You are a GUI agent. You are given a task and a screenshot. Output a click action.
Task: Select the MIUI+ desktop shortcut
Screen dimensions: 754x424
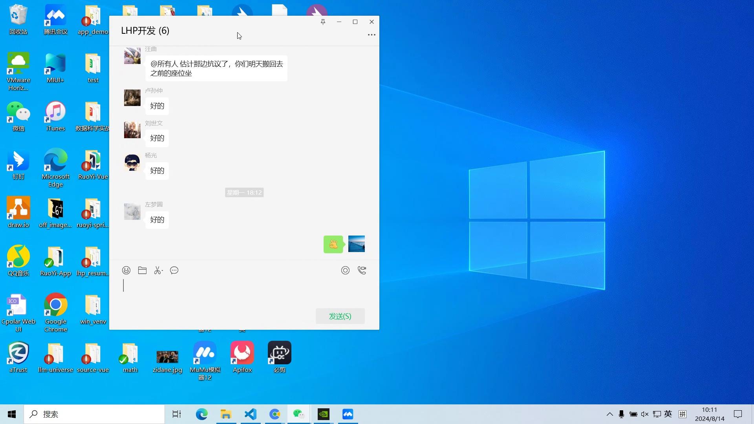coord(55,68)
